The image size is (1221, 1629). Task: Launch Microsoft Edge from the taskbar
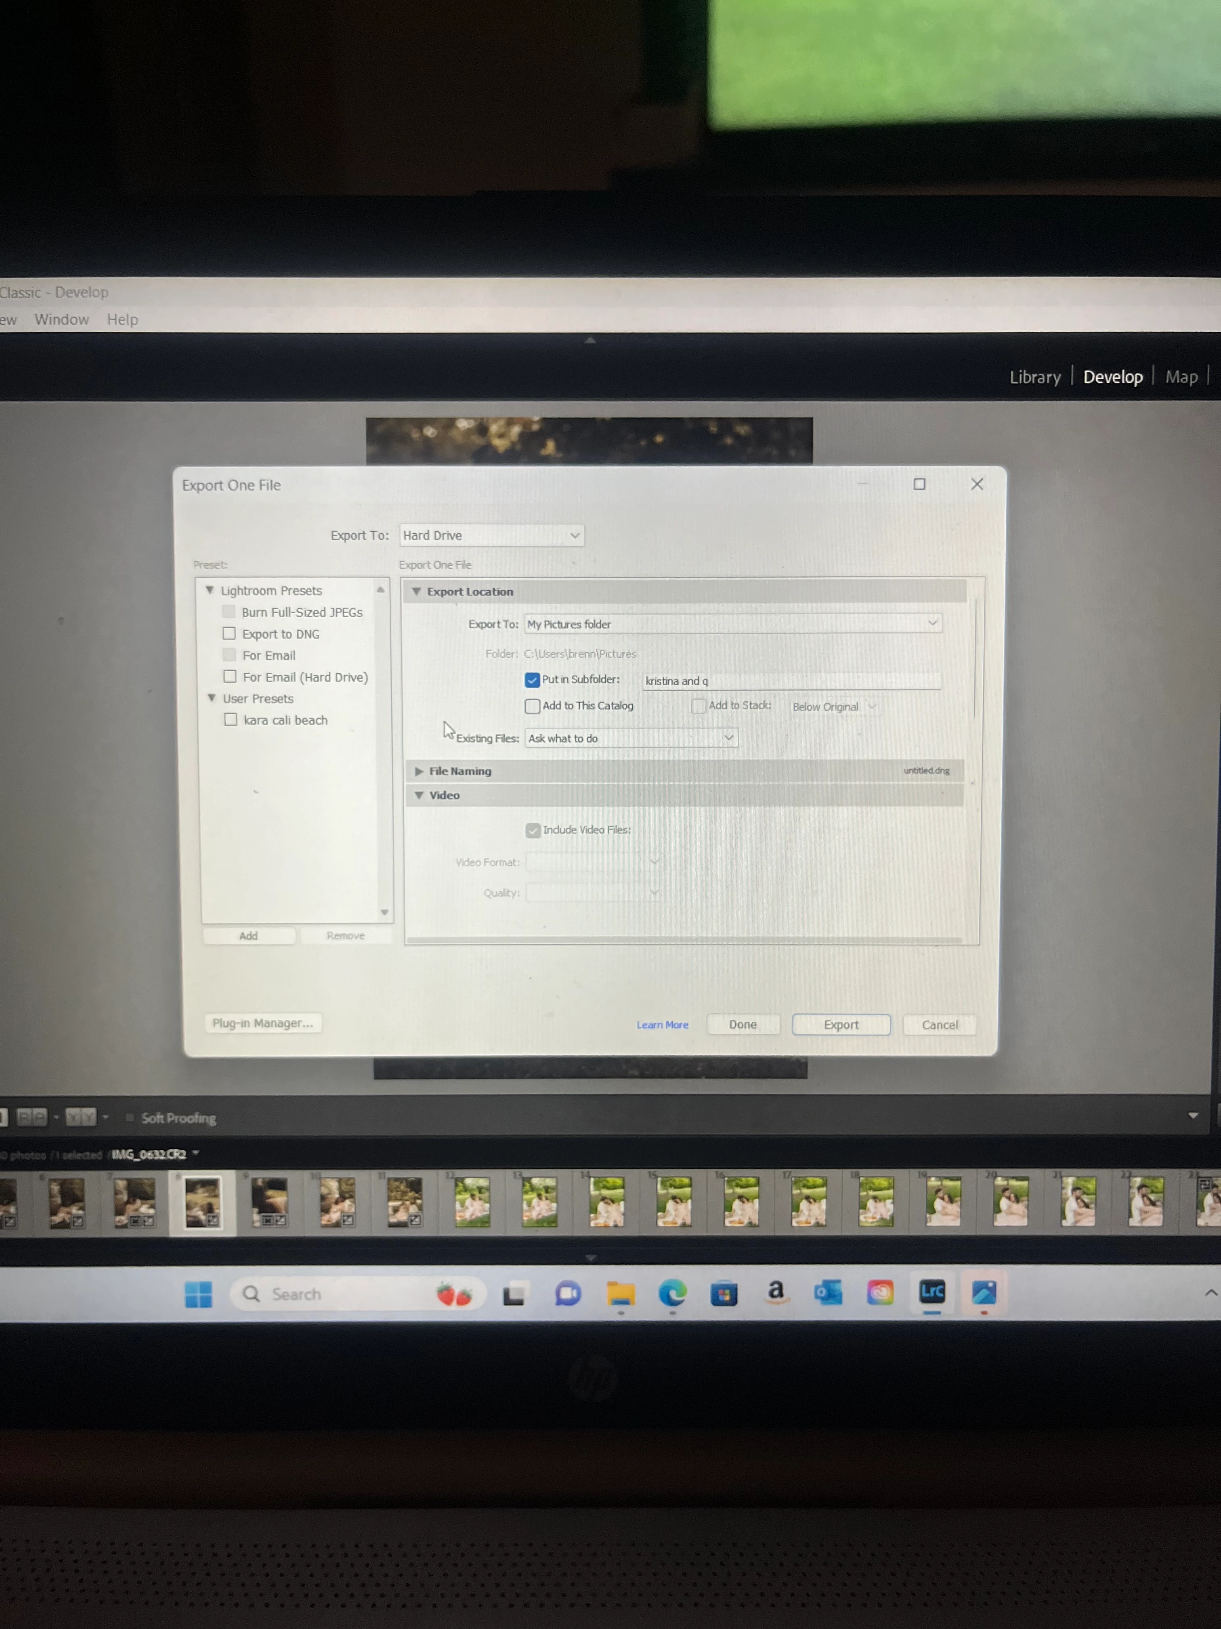(x=672, y=1293)
